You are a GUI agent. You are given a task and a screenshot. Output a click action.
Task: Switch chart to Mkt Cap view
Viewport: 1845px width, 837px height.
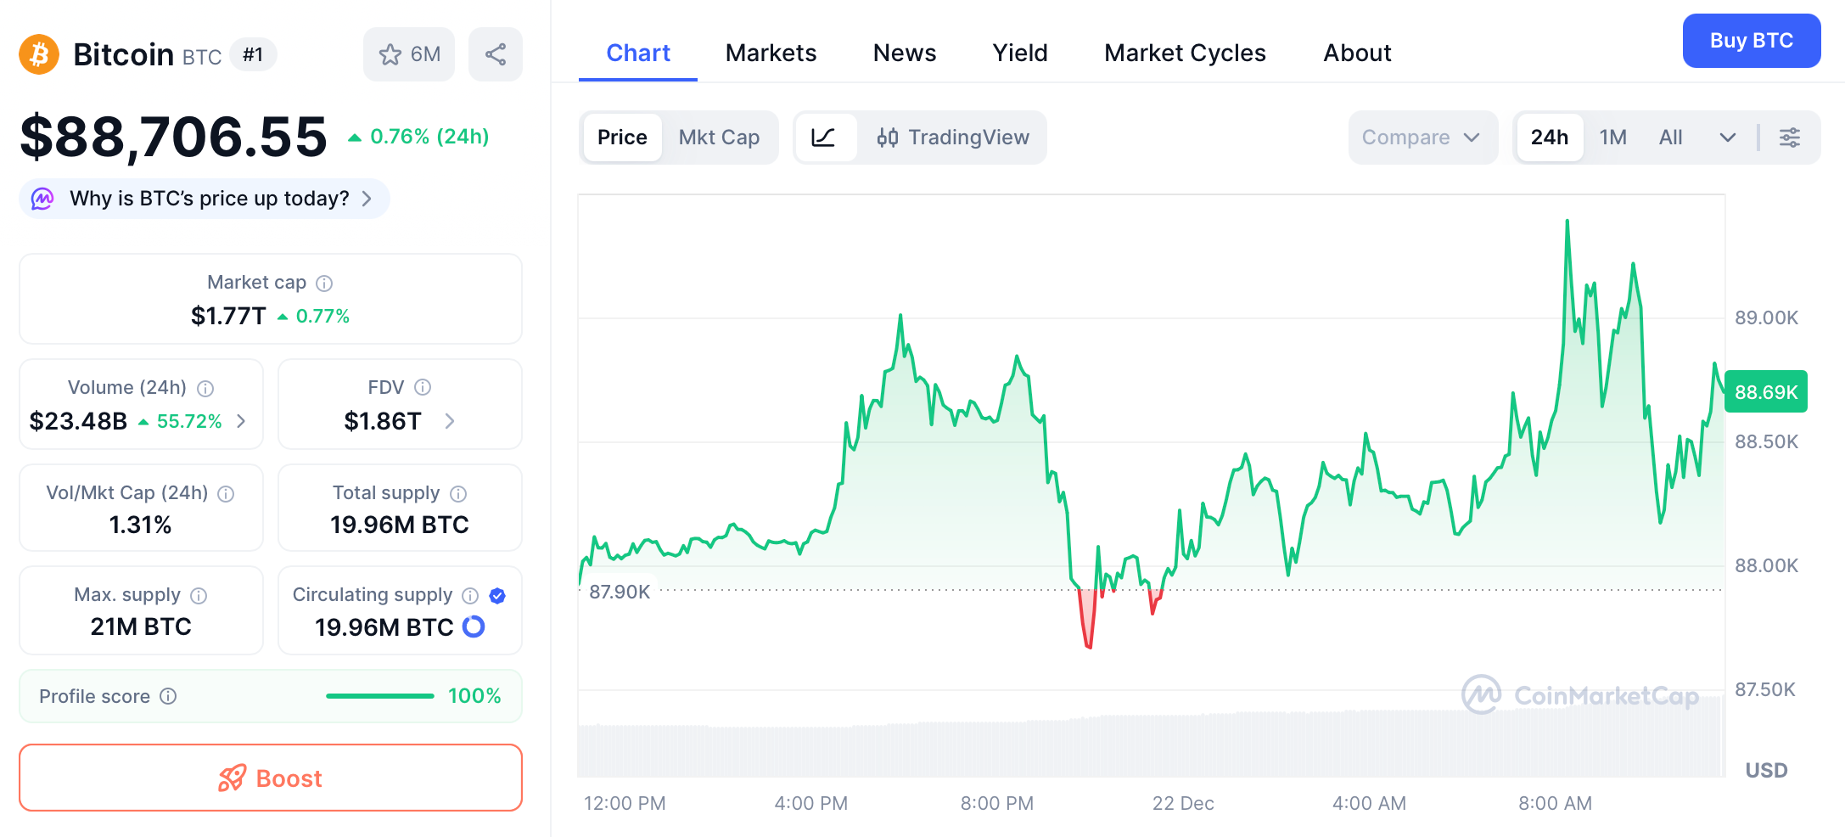pos(718,137)
